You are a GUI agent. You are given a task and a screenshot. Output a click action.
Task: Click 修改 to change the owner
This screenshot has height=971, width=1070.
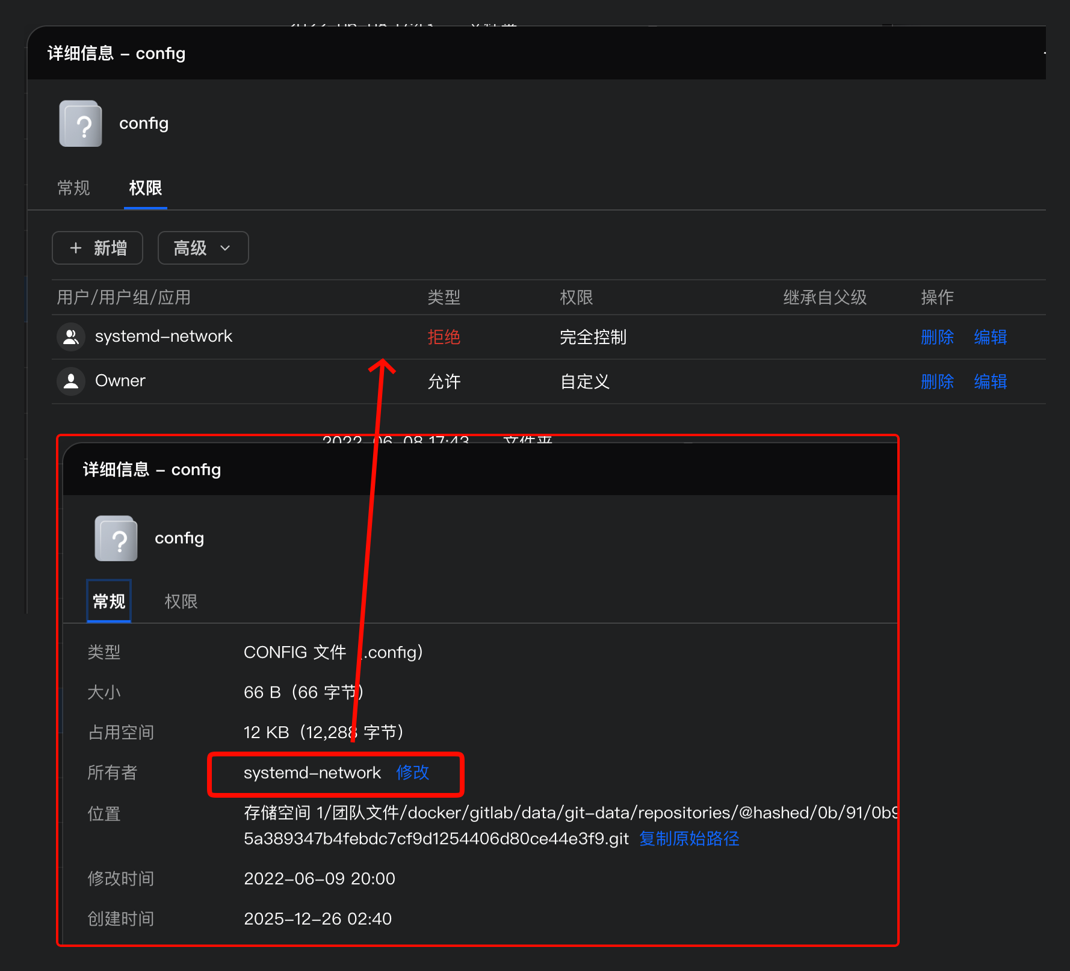click(x=413, y=772)
